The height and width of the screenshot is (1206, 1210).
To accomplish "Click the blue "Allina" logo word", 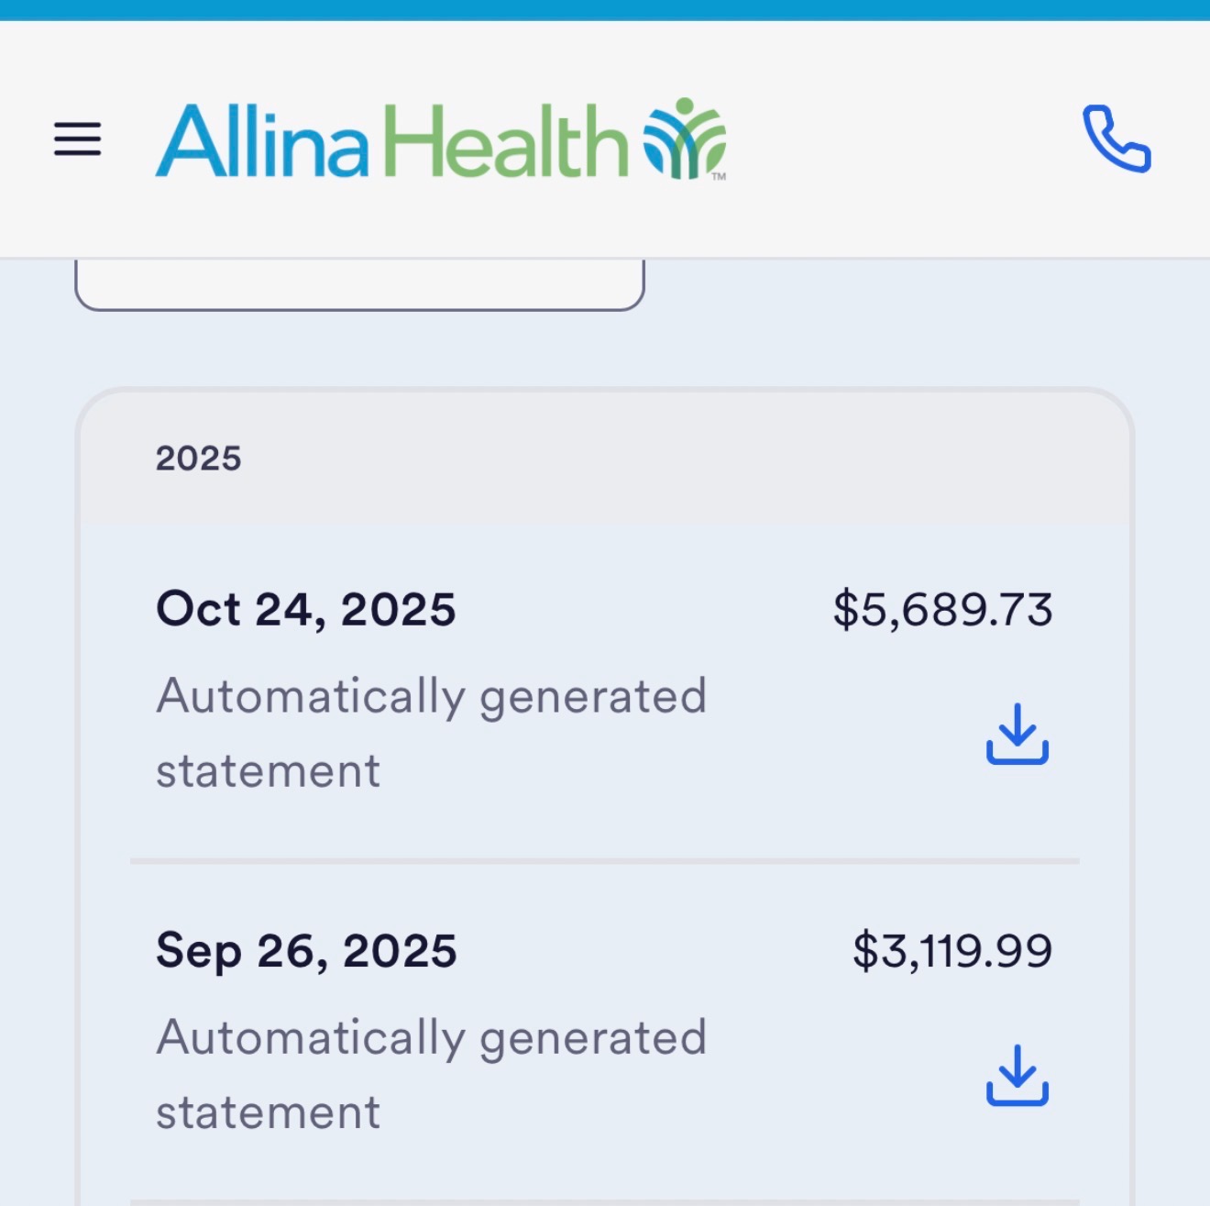I will click(262, 140).
